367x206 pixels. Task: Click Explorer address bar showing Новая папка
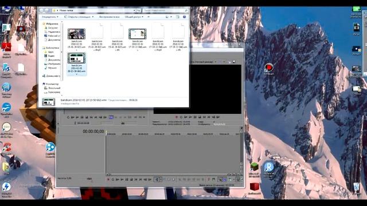click(93, 10)
